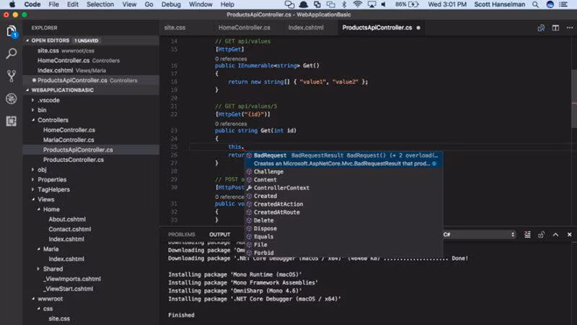
Task: Collapse the Controllers folder
Action: point(32,120)
